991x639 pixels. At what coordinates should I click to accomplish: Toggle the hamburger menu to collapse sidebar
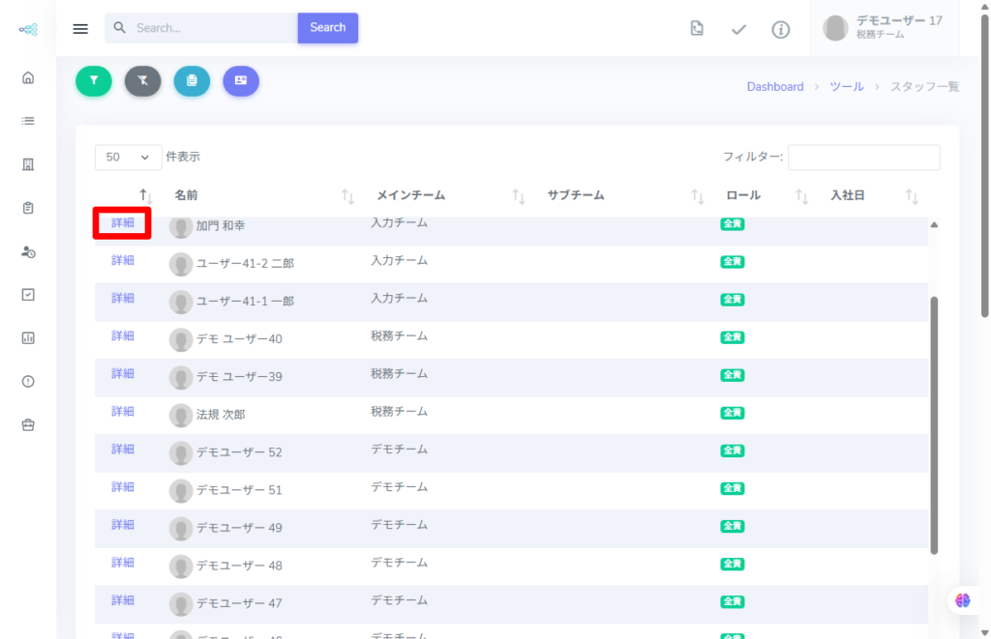(x=80, y=28)
